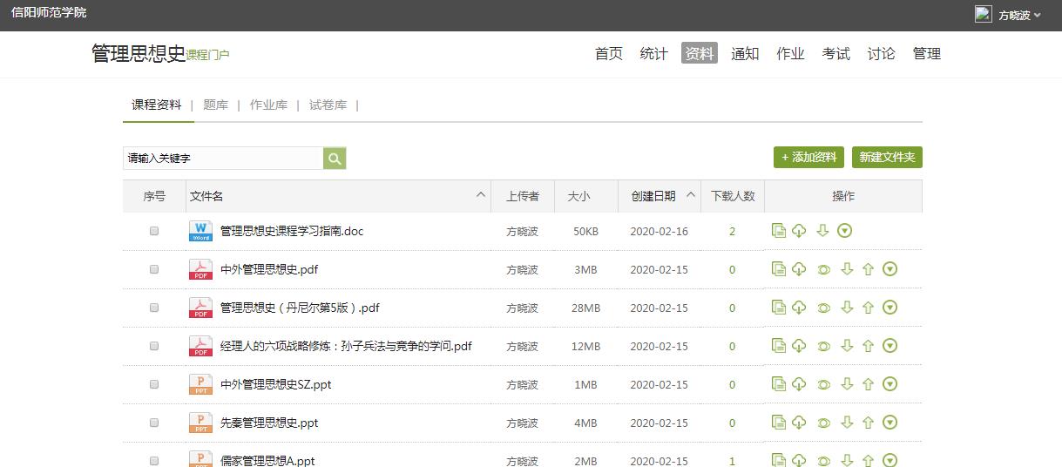Download 管理思想史课程学习指南.doc via cloud icon
This screenshot has height=467, width=1062.
799,231
